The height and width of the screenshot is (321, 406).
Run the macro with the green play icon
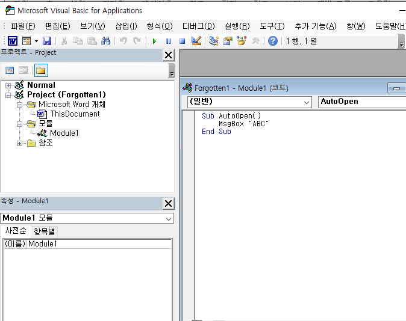(x=155, y=41)
